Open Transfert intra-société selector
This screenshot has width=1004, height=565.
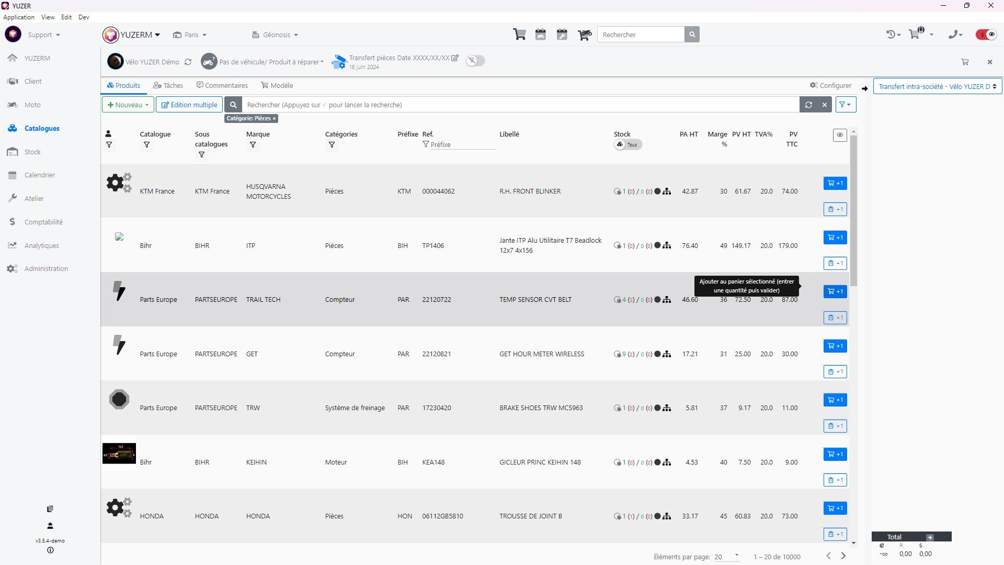[x=937, y=86]
